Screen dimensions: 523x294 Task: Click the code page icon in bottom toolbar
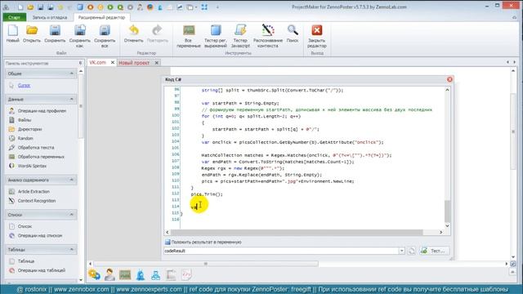[x=186, y=274]
